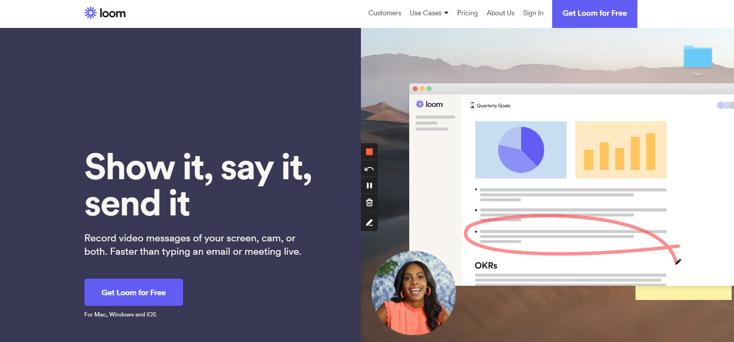The width and height of the screenshot is (734, 342).
Task: Click the hero Get Loom for Free button
Action: pyautogui.click(x=134, y=292)
